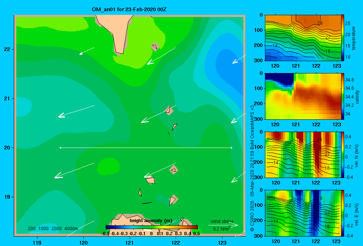This screenshot has width=363, height=246.
Task: Click contour label 14 in temperature panel
Action: [275, 46]
